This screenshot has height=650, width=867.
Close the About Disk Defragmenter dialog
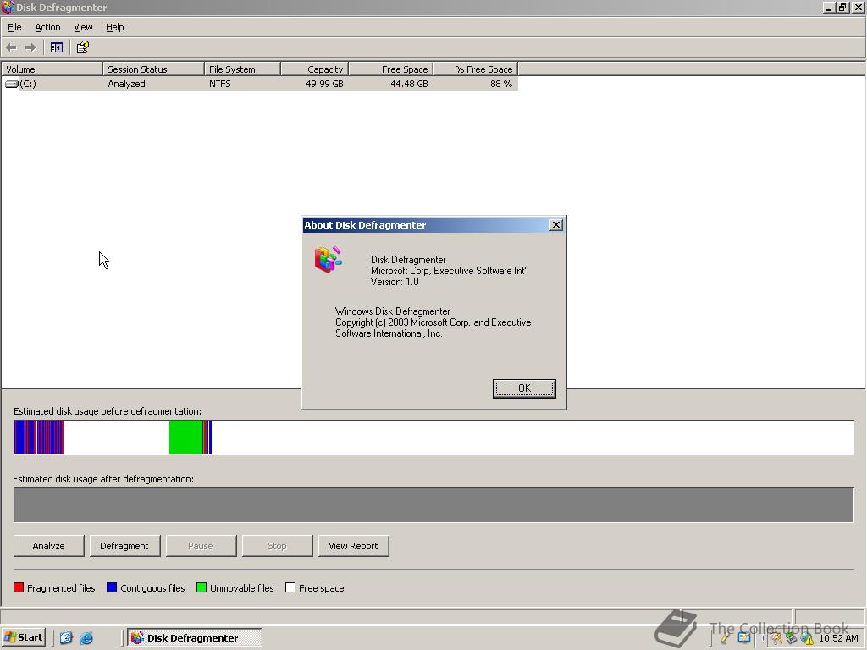[x=556, y=225]
